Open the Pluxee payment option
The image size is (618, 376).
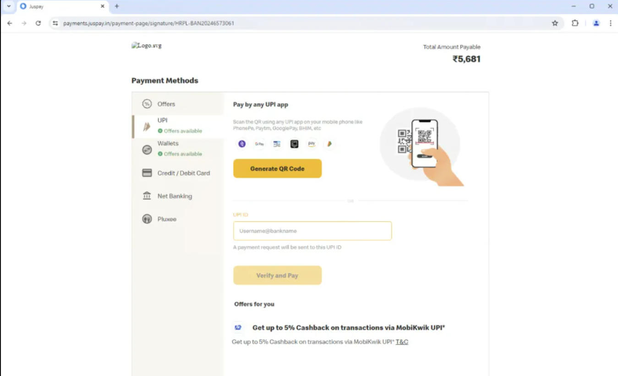pyautogui.click(x=167, y=219)
